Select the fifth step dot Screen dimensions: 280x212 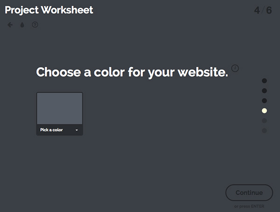click(x=264, y=121)
